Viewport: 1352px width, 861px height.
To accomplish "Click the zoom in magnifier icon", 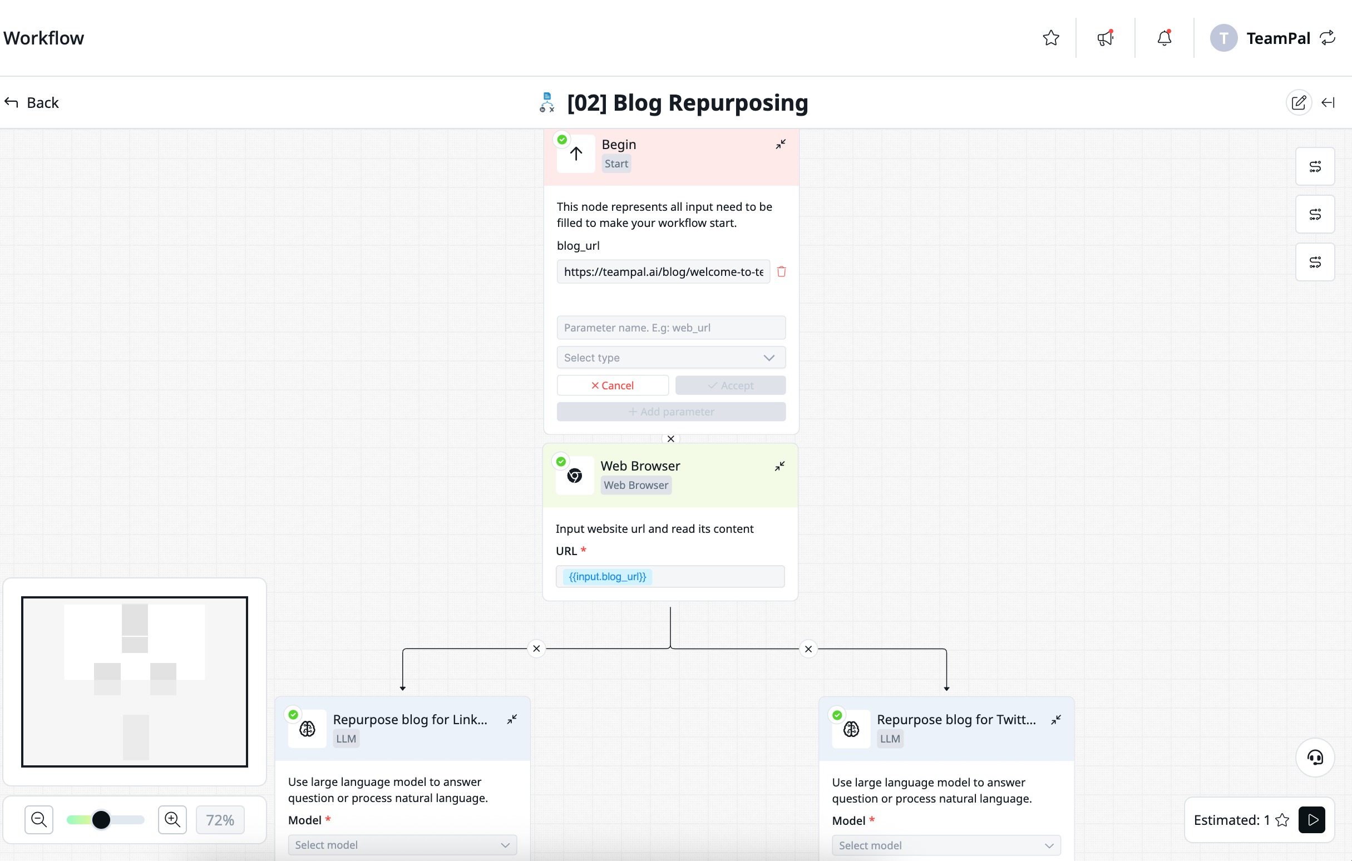I will coord(172,820).
